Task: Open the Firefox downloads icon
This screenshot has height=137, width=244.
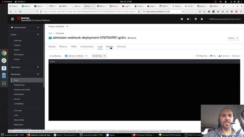Action: click(204, 11)
